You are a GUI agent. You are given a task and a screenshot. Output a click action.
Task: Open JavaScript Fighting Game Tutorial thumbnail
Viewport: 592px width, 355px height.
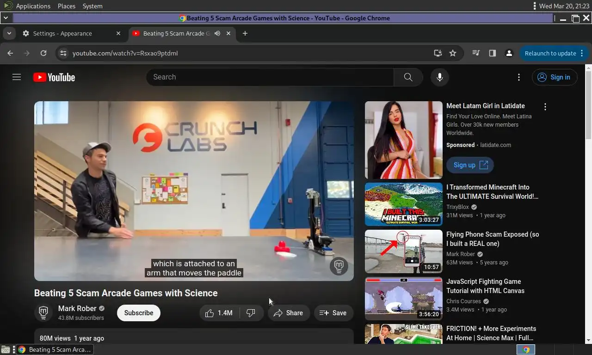[x=403, y=299]
